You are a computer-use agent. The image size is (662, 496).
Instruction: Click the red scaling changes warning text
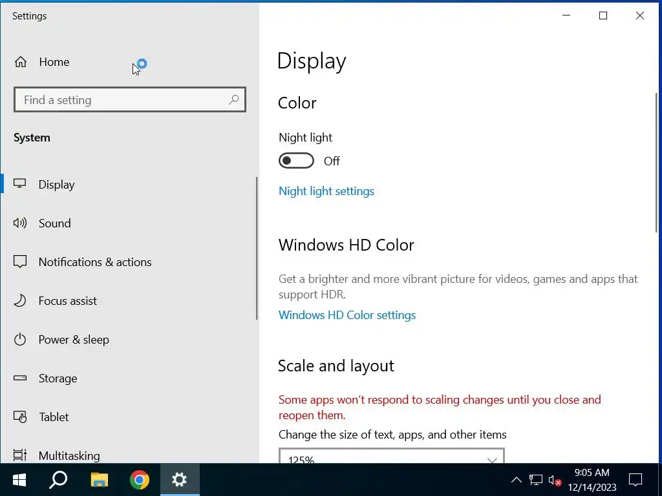click(x=440, y=407)
